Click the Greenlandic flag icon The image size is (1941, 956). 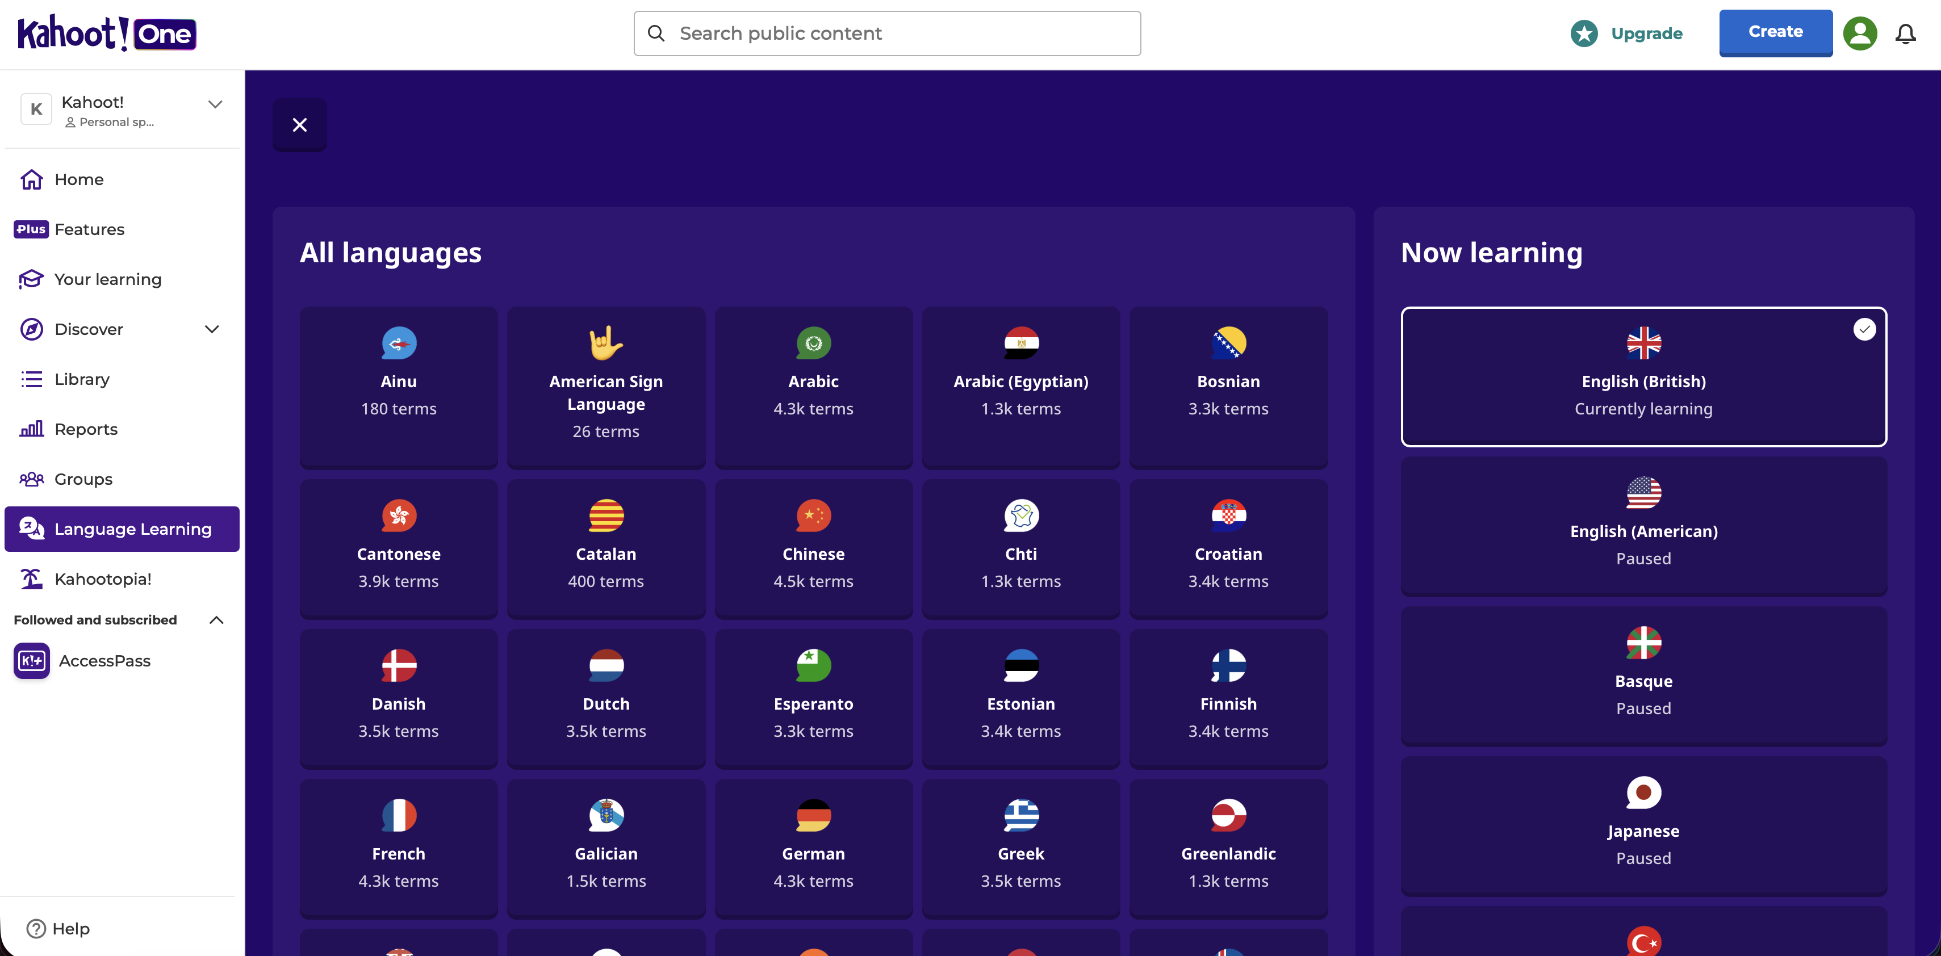coord(1228,816)
